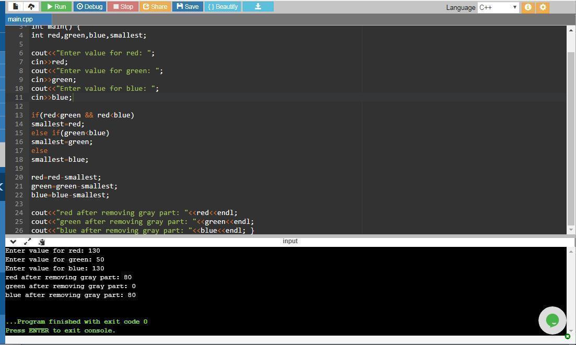Start the Debug session
This screenshot has width=576, height=345.
(x=89, y=7)
